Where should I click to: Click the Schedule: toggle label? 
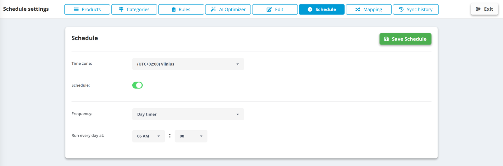(x=80, y=85)
